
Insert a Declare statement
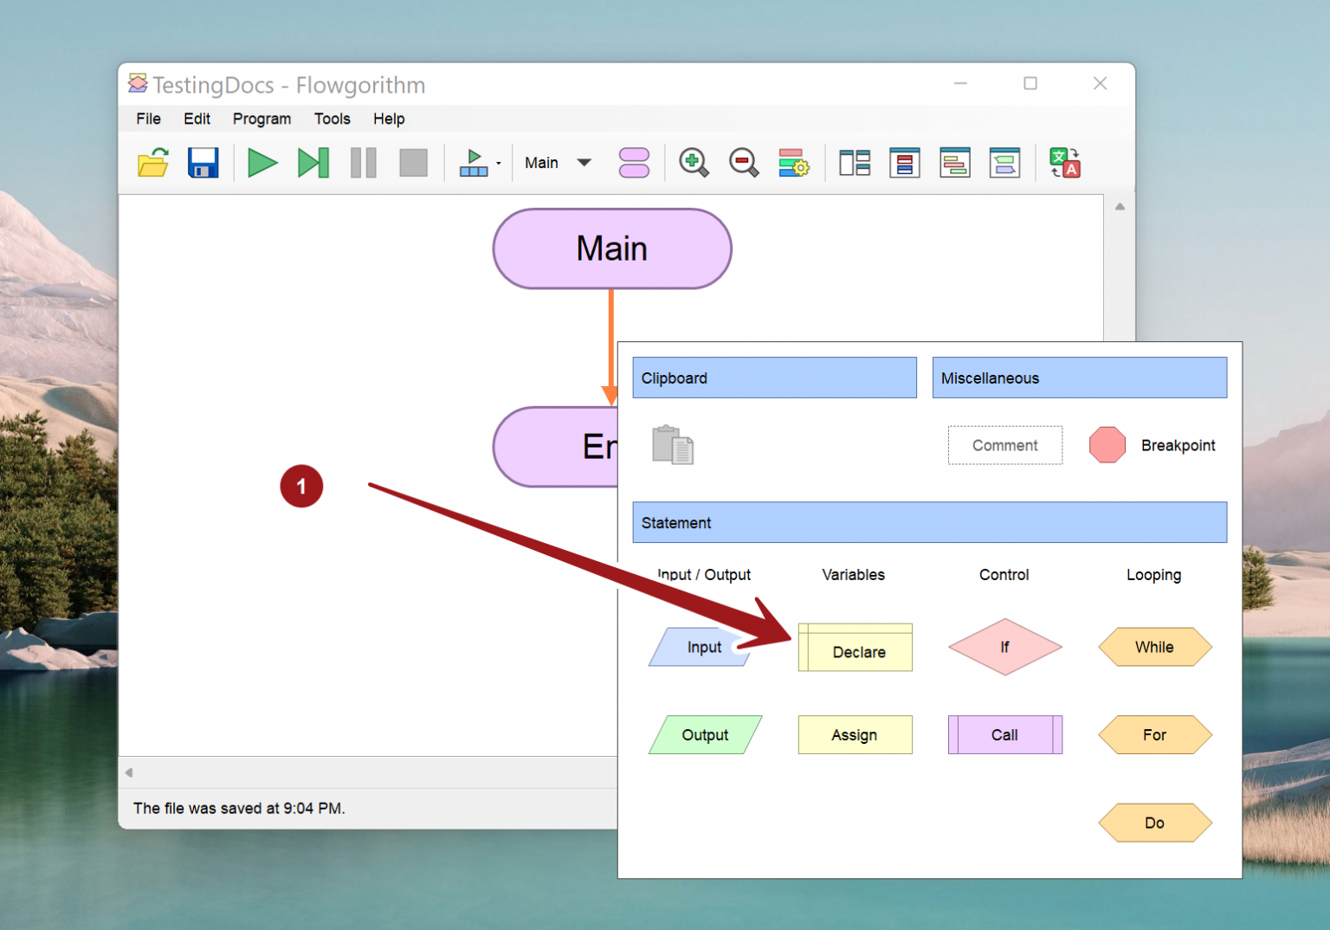click(855, 647)
